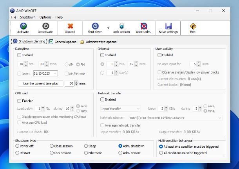Tick Observe system/display low power blocks
This screenshot has width=239, height=169.
click(159, 72)
